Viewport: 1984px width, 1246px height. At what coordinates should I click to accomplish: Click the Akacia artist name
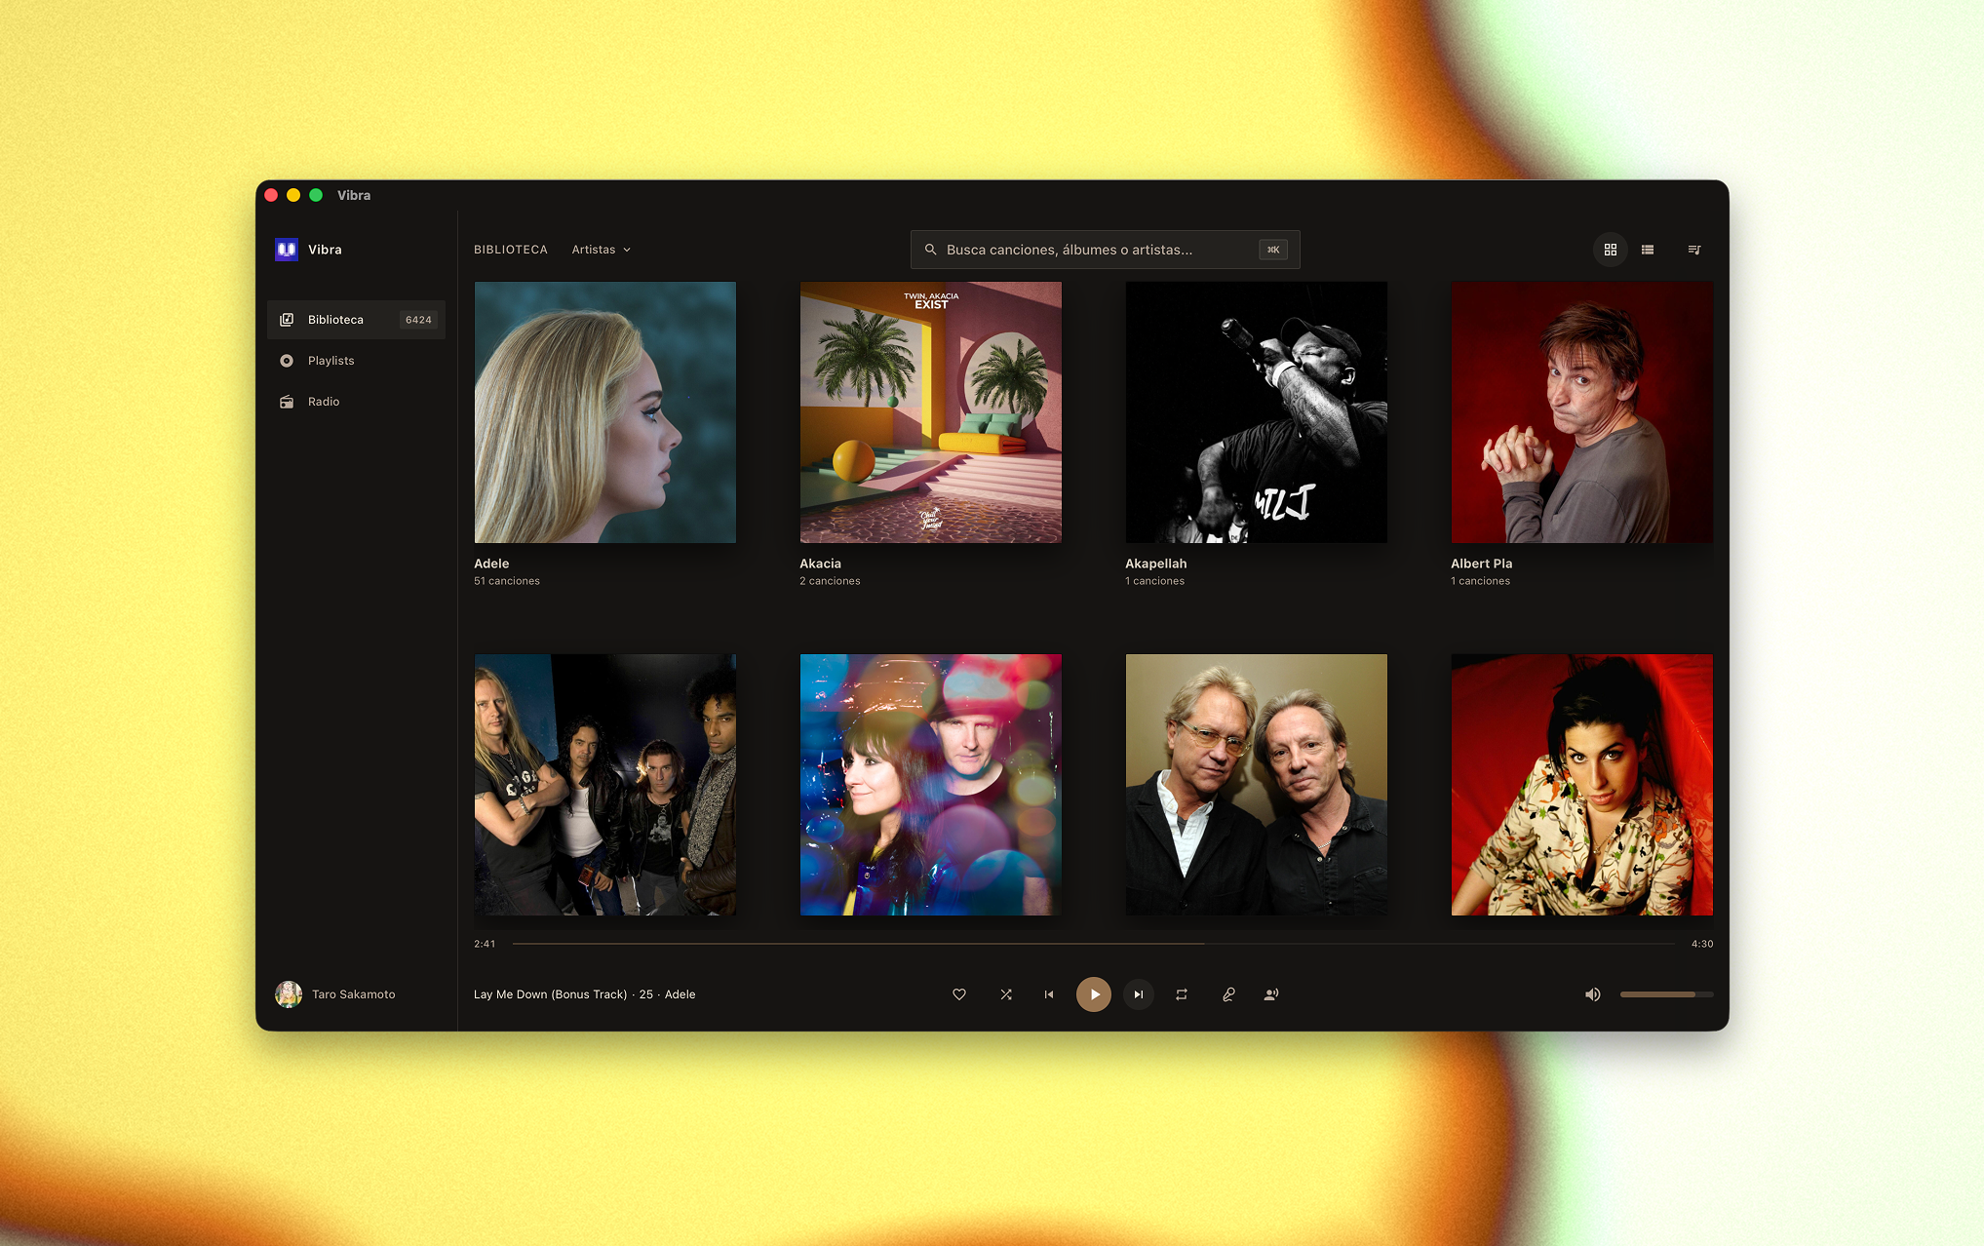point(820,564)
